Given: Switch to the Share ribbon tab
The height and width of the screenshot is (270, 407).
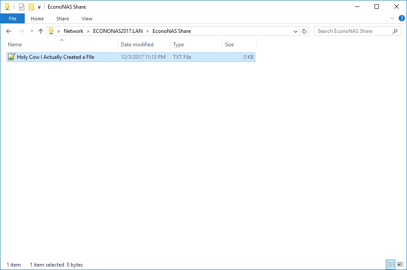Looking at the screenshot, I should click(x=62, y=19).
